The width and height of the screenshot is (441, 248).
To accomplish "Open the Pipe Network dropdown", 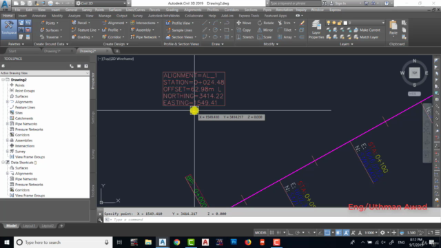I will 145,37.
